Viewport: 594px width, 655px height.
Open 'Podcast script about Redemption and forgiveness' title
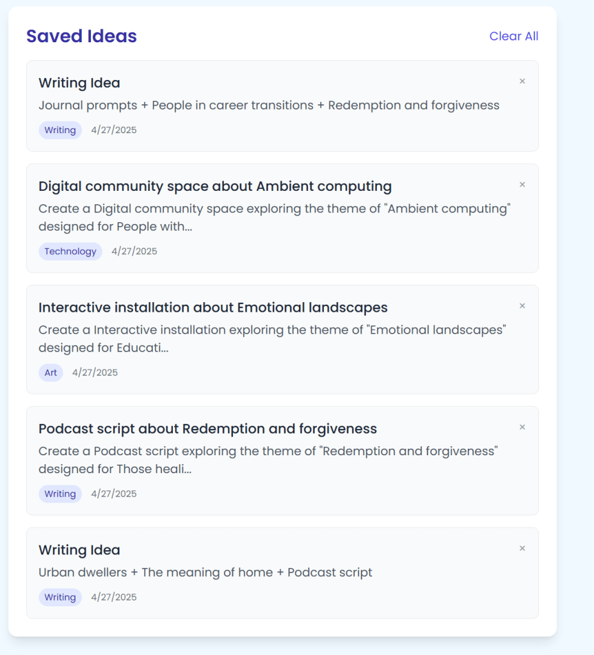tap(207, 429)
